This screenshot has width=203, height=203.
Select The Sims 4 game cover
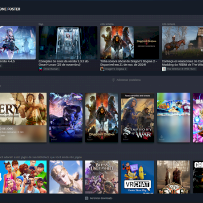[x=23, y=177]
